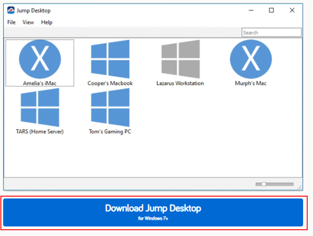Click the window resize grip corner
Image resolution: width=313 pixels, height=236 pixels.
(x=300, y=187)
